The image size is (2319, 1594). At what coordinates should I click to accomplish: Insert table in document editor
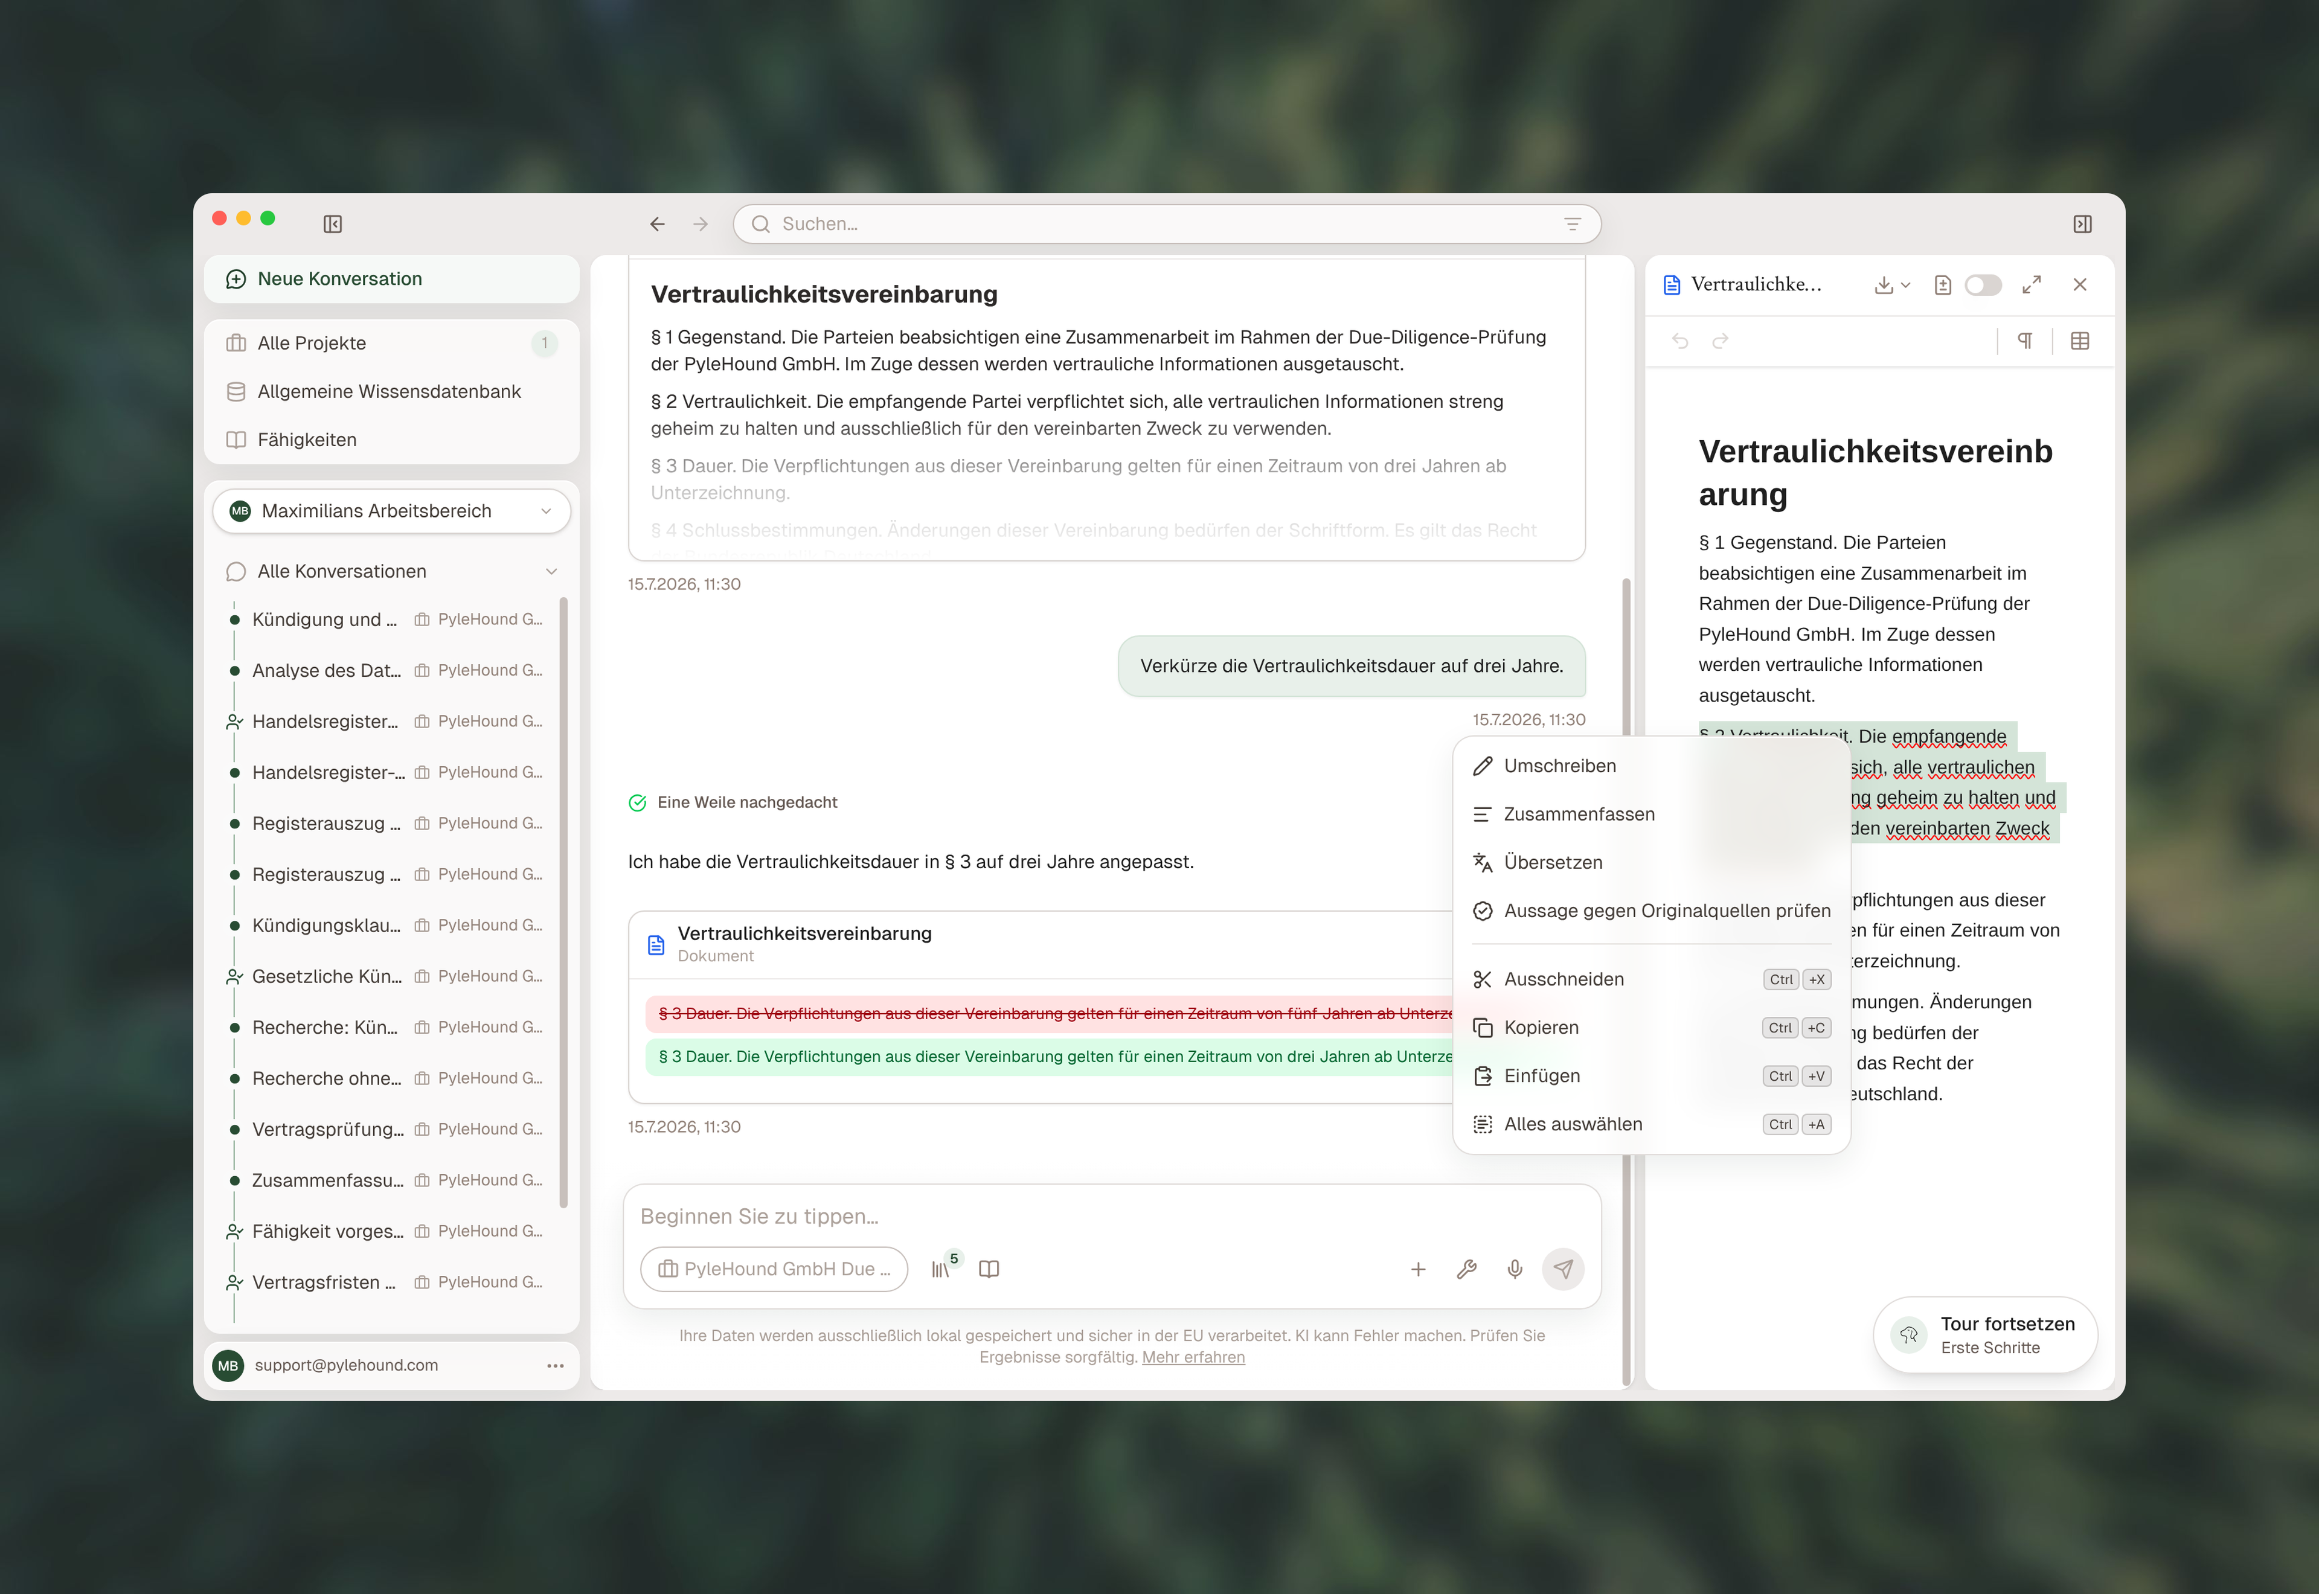pos(2080,341)
